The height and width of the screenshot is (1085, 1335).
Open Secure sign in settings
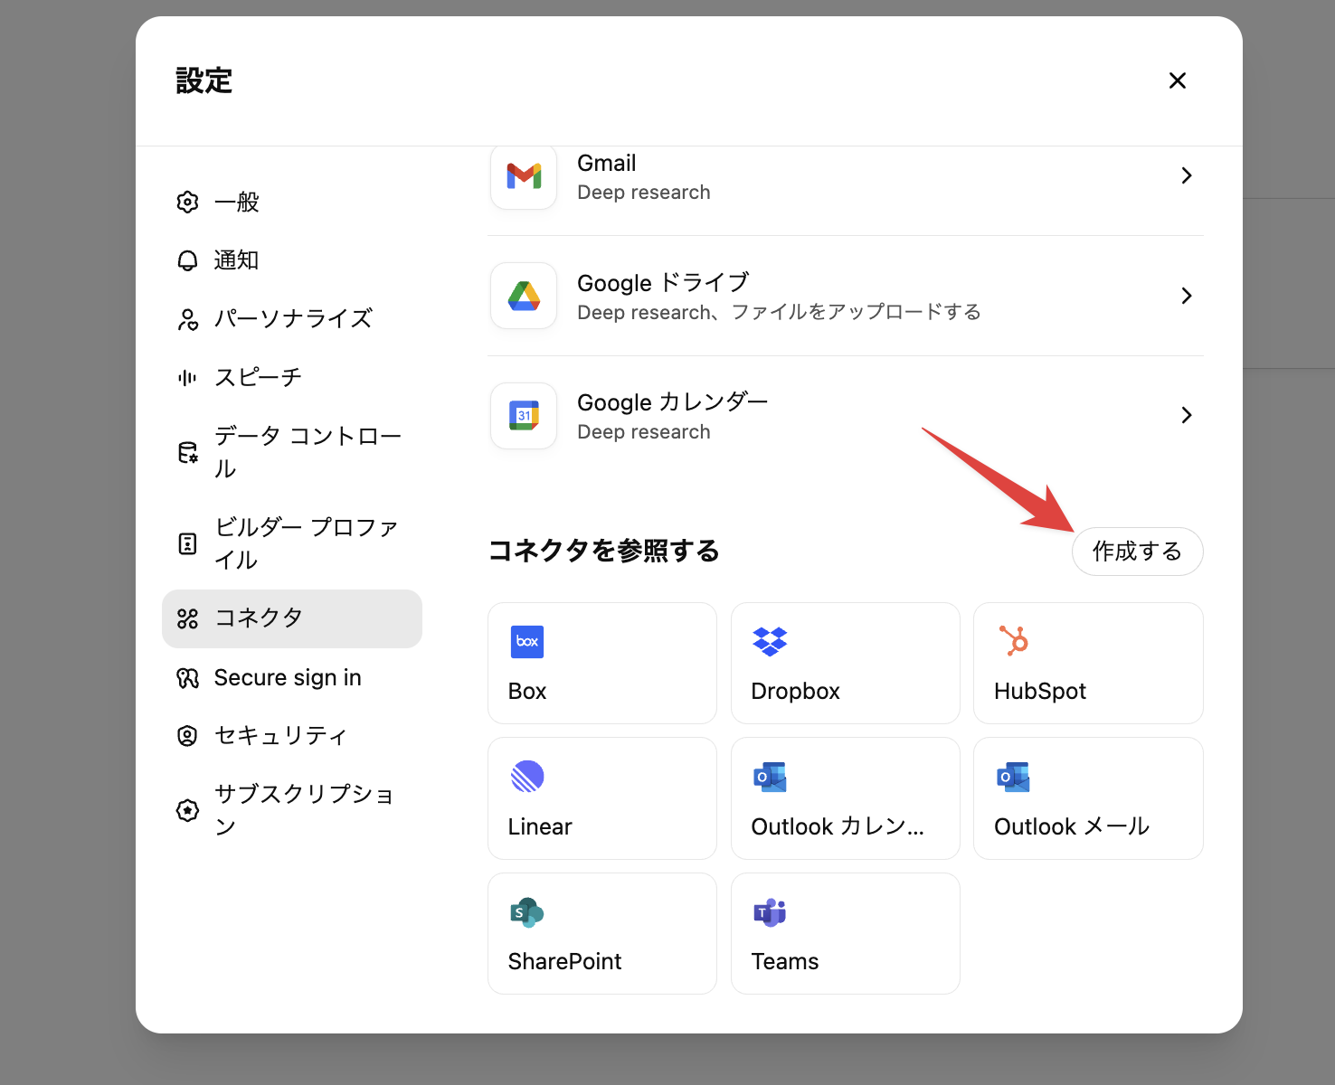[292, 678]
